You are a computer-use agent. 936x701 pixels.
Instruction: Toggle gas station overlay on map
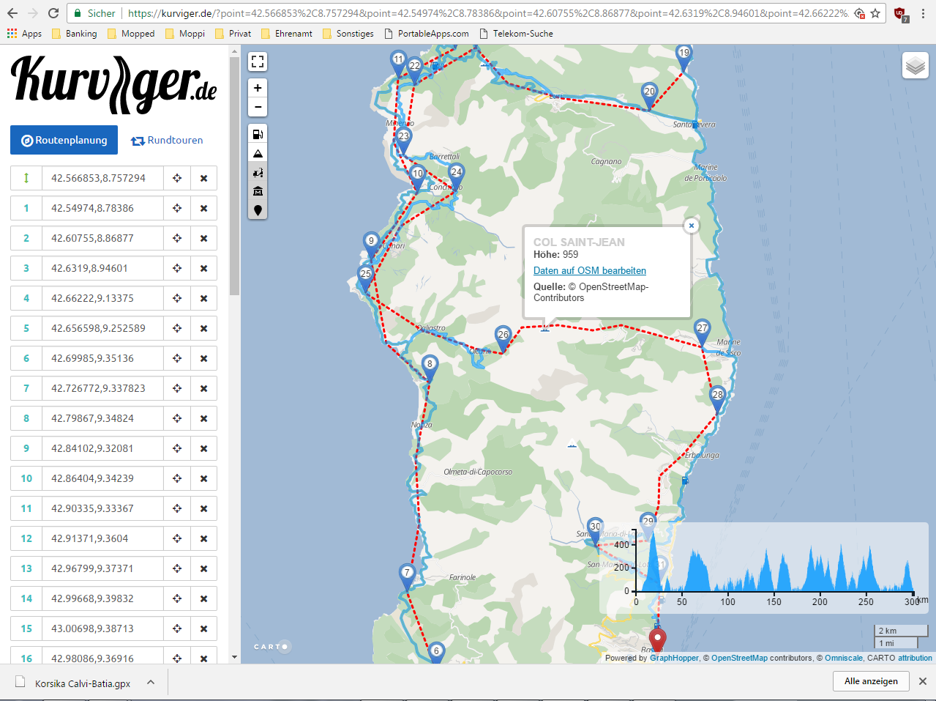point(258,134)
